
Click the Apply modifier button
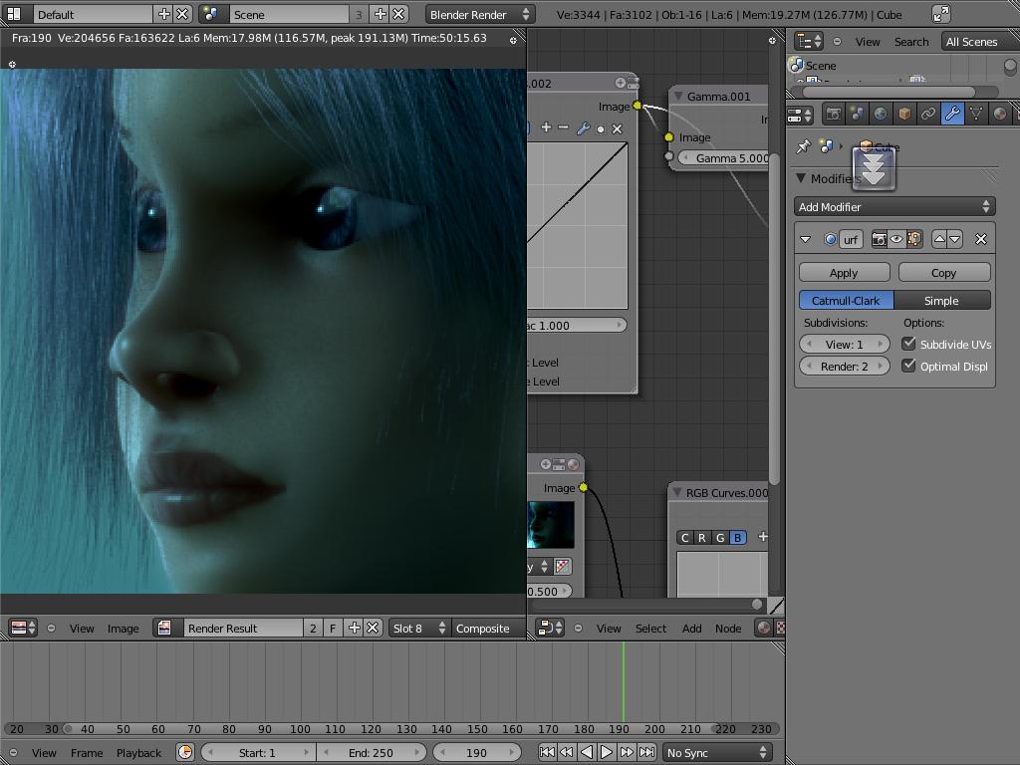click(x=844, y=273)
